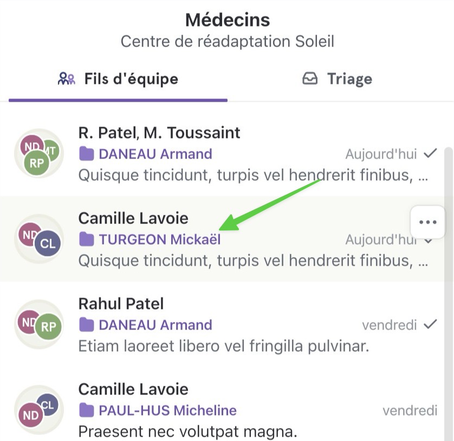Open the TURGEON Mickaël patient folder link

click(x=160, y=240)
